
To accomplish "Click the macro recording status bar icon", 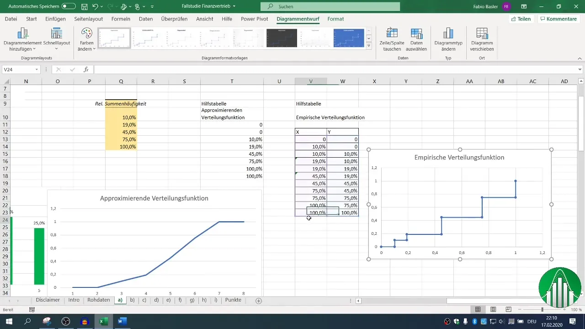I will coord(32,310).
